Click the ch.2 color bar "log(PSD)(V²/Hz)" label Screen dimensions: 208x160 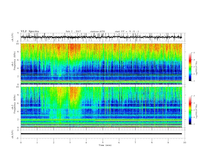pos(196,111)
